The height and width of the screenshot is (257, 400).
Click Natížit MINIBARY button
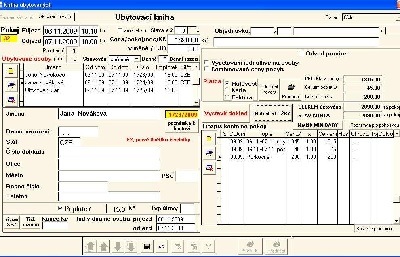tap(318, 125)
